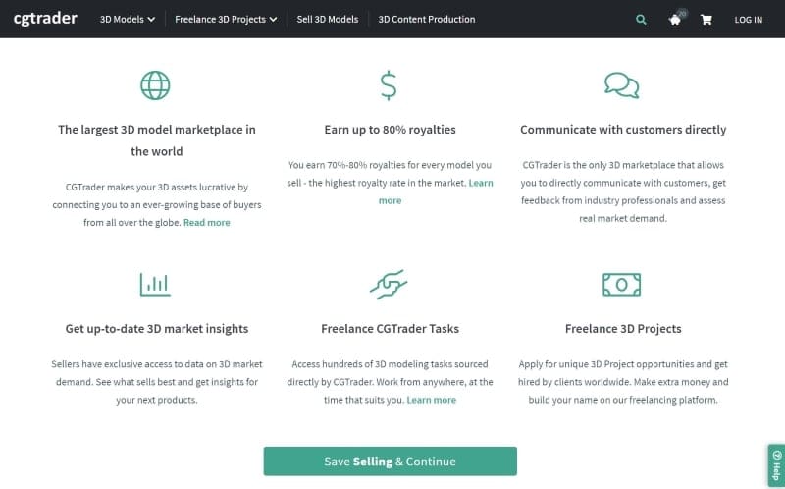Click the globe icon above largest marketplace

click(x=155, y=85)
